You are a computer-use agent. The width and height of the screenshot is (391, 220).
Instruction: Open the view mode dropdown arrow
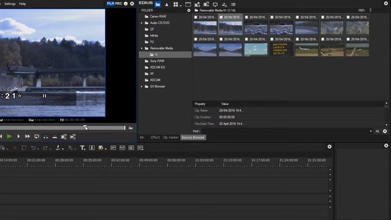[x=180, y=5]
